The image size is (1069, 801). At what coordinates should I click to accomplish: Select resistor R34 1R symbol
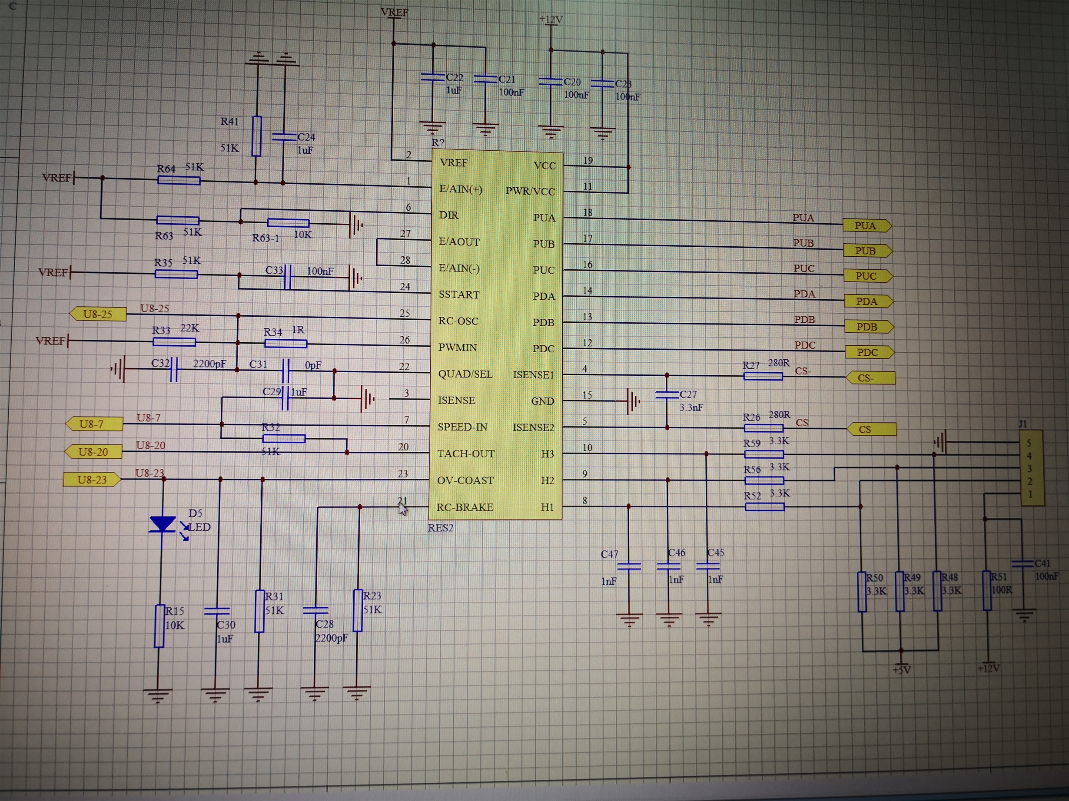click(x=286, y=344)
